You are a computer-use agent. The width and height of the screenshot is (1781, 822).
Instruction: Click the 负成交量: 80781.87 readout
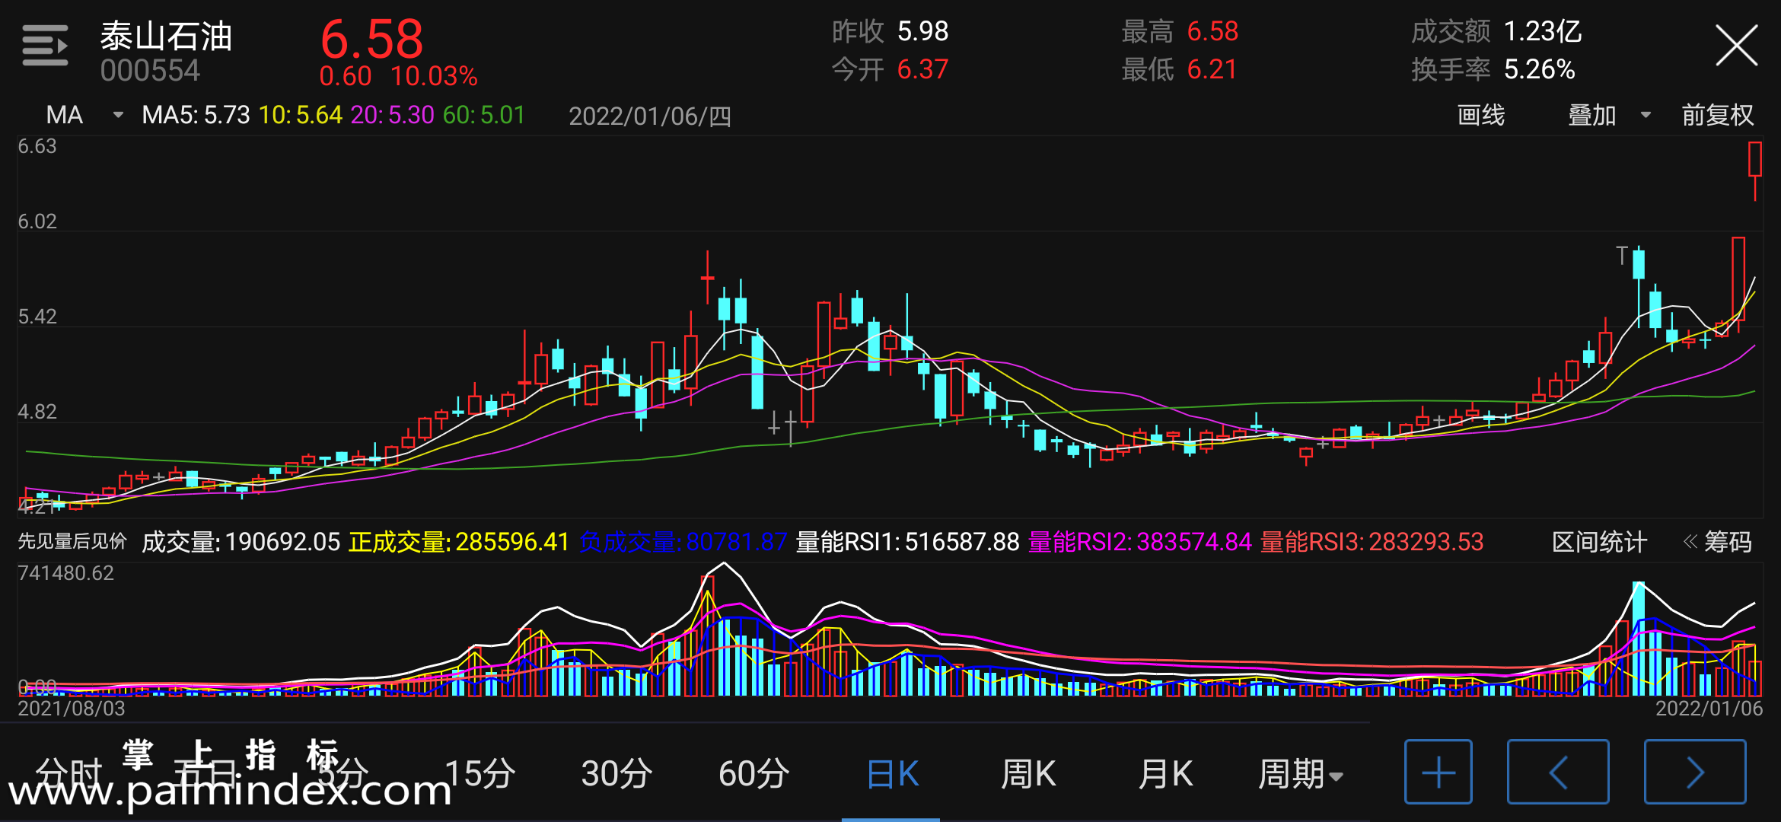coord(683,542)
